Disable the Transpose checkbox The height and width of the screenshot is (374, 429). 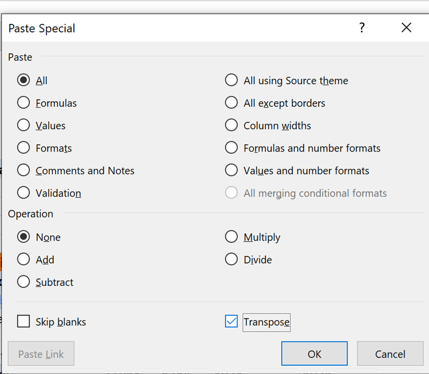(x=231, y=322)
